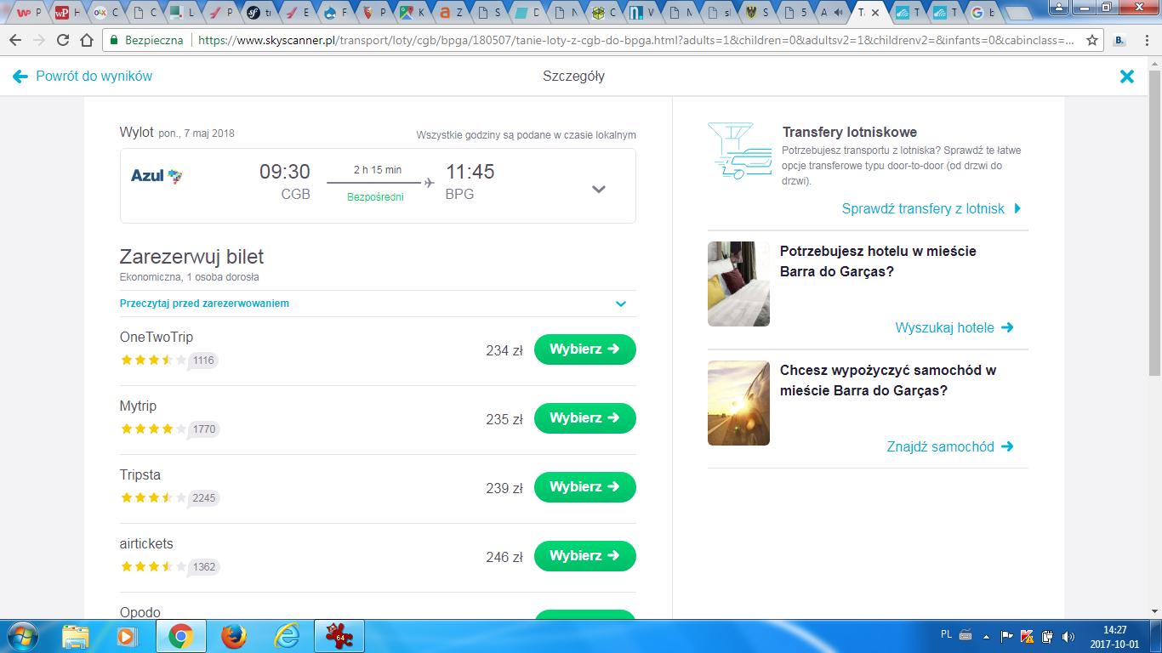Click the 'Wyszukaj hotele' link
Image resolution: width=1162 pixels, height=653 pixels.
[954, 327]
